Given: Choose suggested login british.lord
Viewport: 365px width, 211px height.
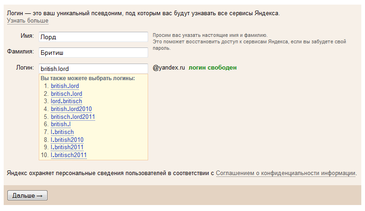Looking at the screenshot, I should (65, 86).
